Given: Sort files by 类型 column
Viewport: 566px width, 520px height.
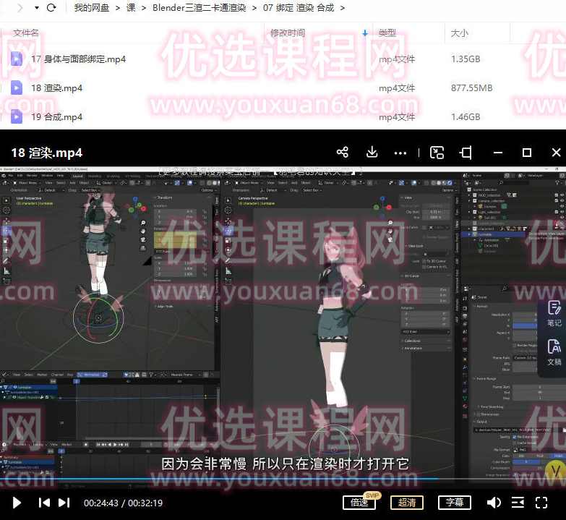Looking at the screenshot, I should click(x=387, y=33).
